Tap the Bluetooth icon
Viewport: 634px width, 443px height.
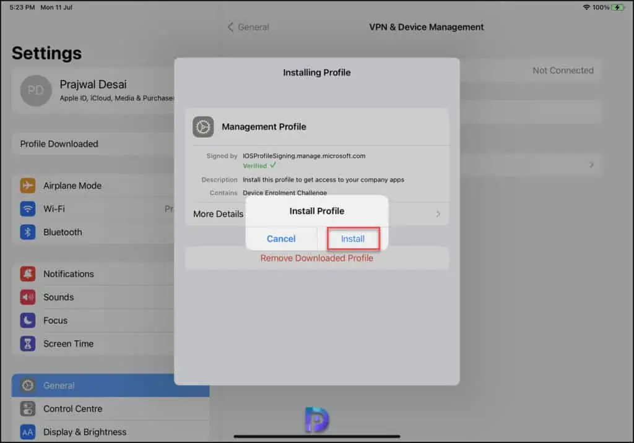(27, 232)
